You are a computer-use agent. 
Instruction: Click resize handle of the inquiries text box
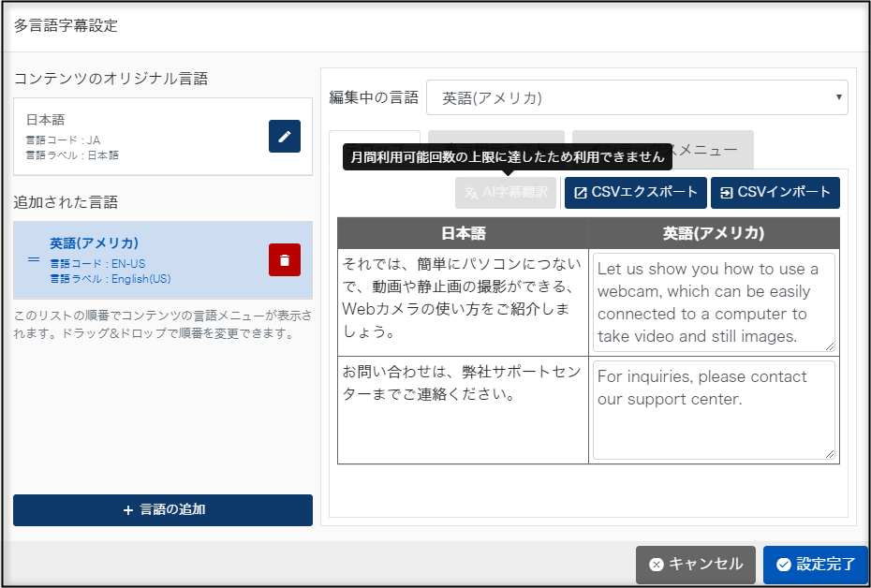(829, 453)
